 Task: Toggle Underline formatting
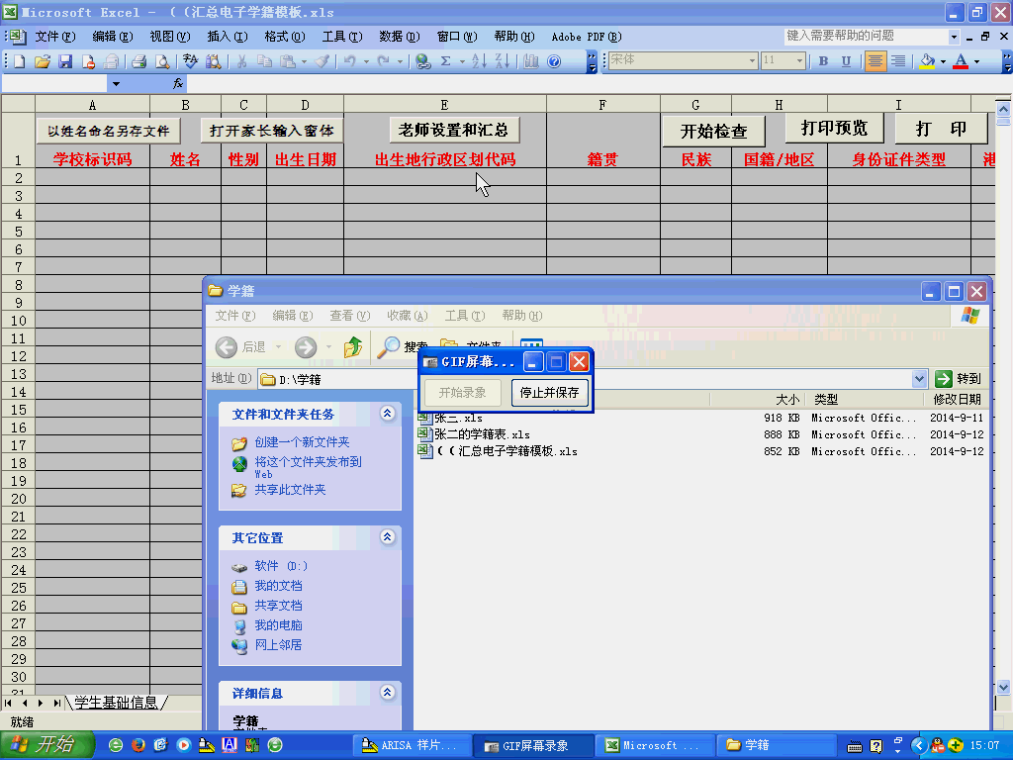click(846, 60)
